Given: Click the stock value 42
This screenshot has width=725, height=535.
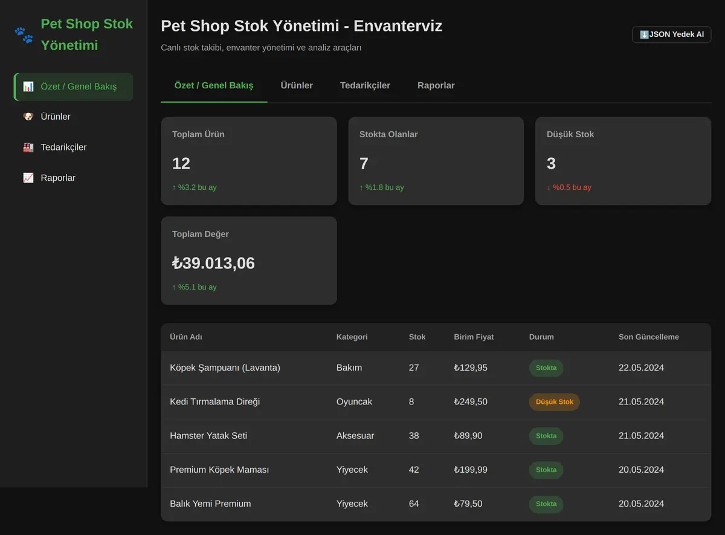Looking at the screenshot, I should tap(414, 470).
